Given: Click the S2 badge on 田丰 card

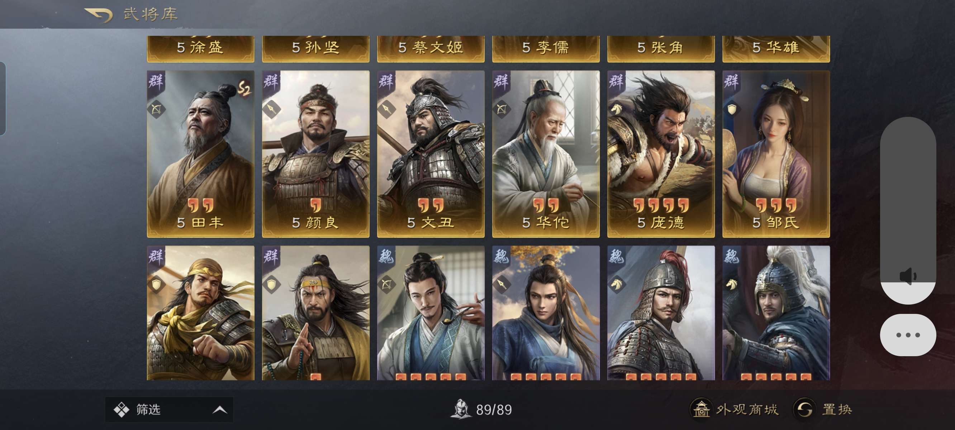Looking at the screenshot, I should pyautogui.click(x=244, y=88).
